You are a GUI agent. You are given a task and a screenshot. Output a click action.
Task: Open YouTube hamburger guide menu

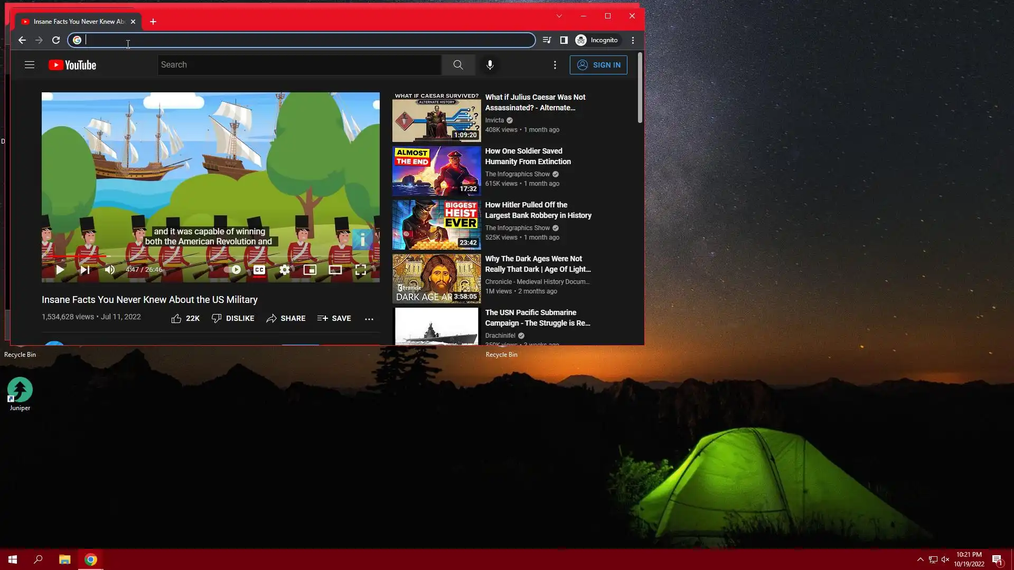(x=30, y=65)
